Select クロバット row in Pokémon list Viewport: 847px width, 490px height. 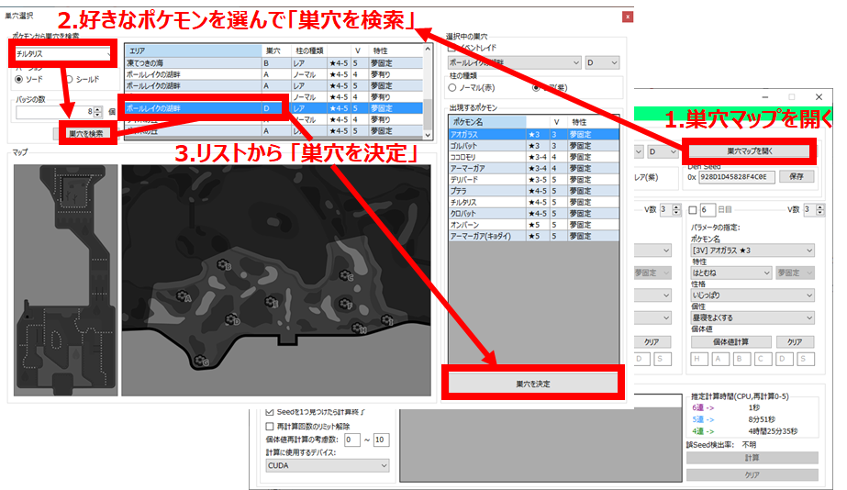[534, 214]
